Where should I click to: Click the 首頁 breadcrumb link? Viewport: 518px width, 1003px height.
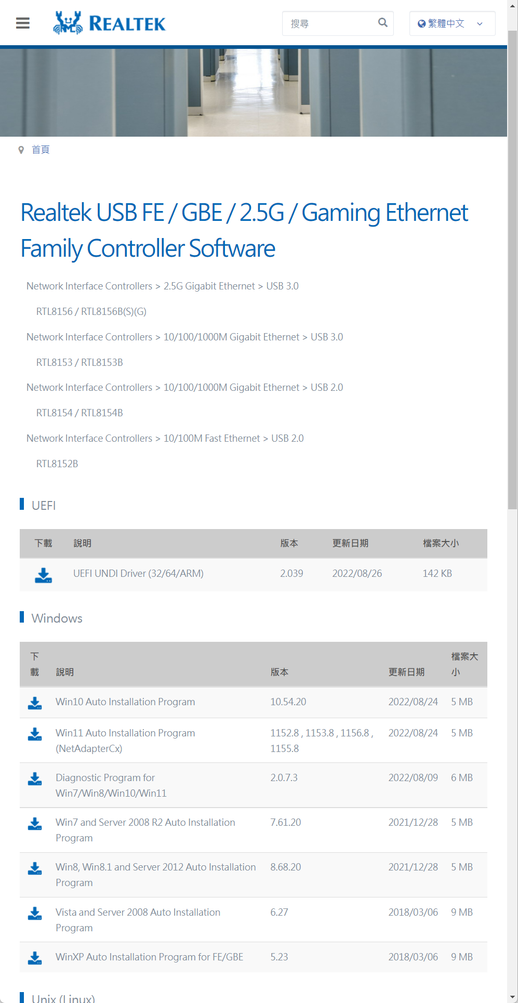pos(41,150)
